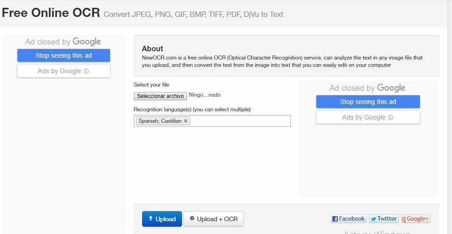Click Seleccionar archivo to choose a file
Image resolution: width=452 pixels, height=234 pixels.
coord(160,96)
